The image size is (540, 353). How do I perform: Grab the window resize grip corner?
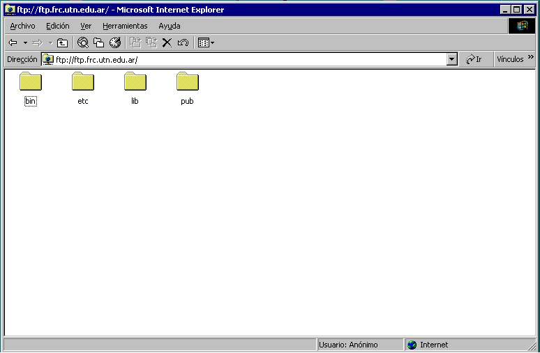tap(532, 345)
